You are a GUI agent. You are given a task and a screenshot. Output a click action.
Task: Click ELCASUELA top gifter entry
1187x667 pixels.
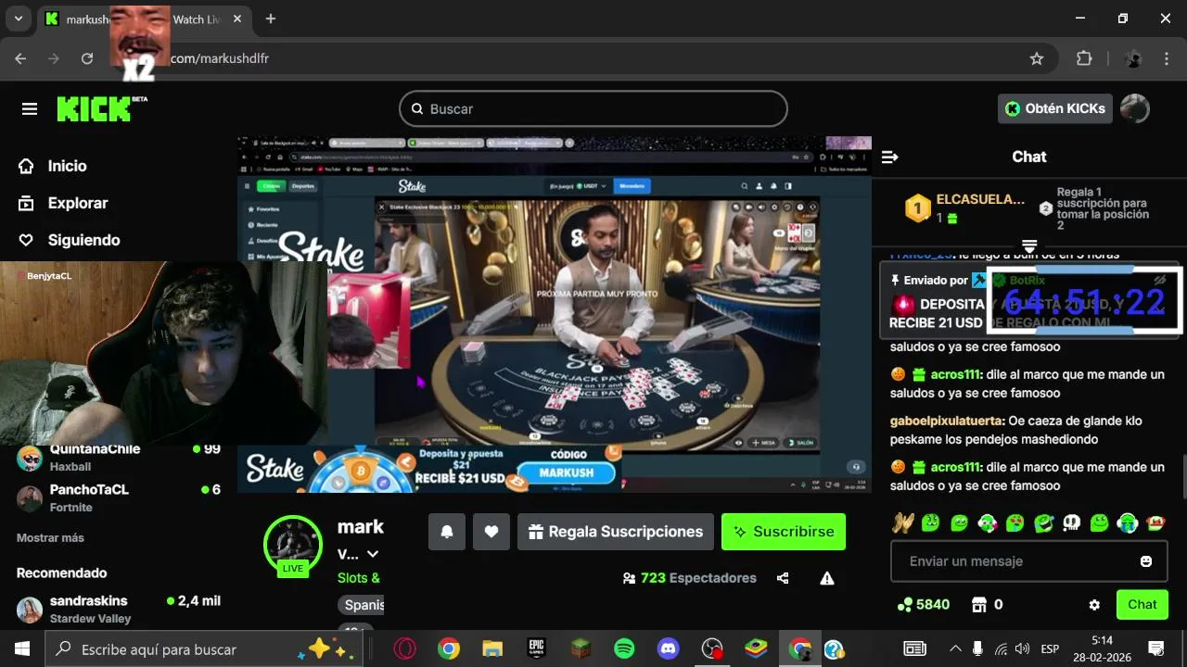964,208
